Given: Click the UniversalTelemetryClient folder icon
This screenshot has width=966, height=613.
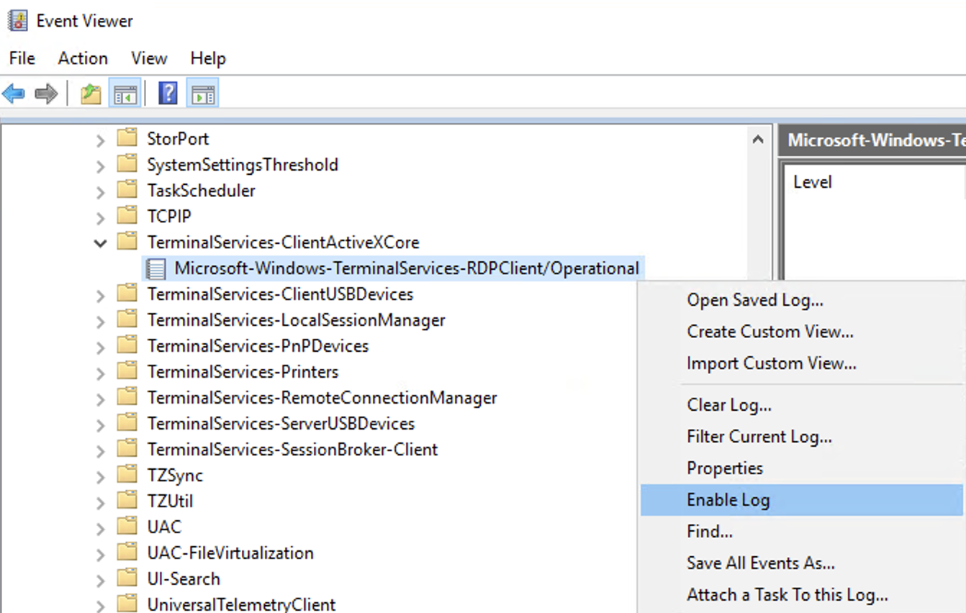Looking at the screenshot, I should click(127, 604).
